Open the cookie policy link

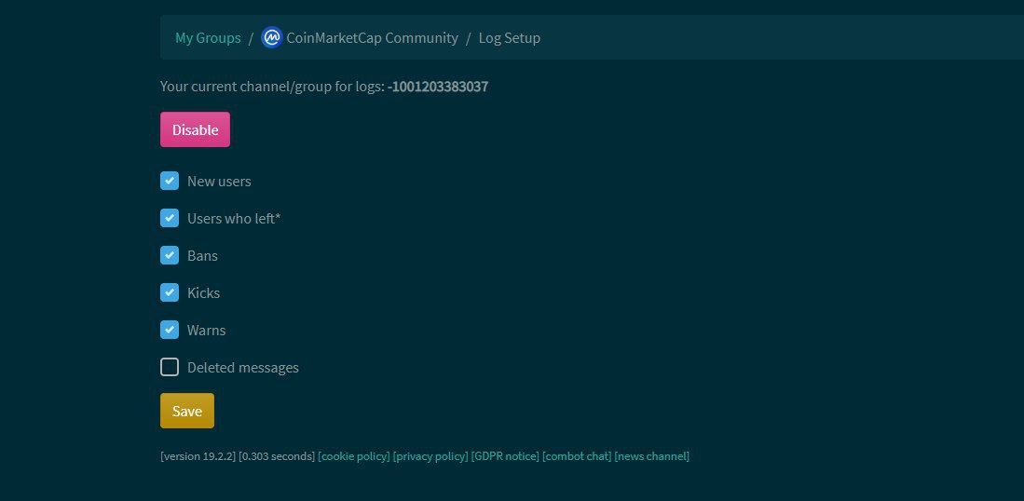pos(354,456)
